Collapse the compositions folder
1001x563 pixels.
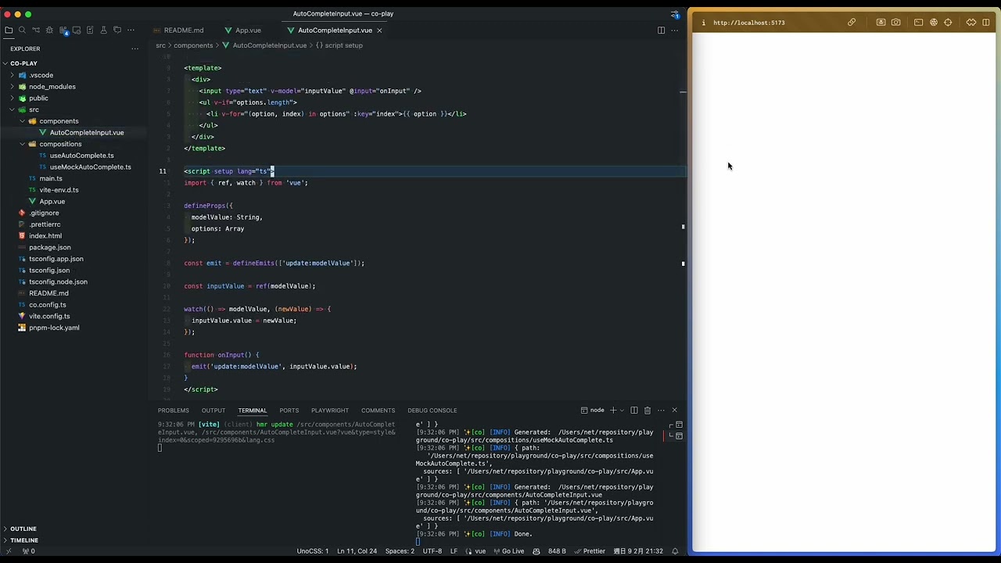point(22,144)
